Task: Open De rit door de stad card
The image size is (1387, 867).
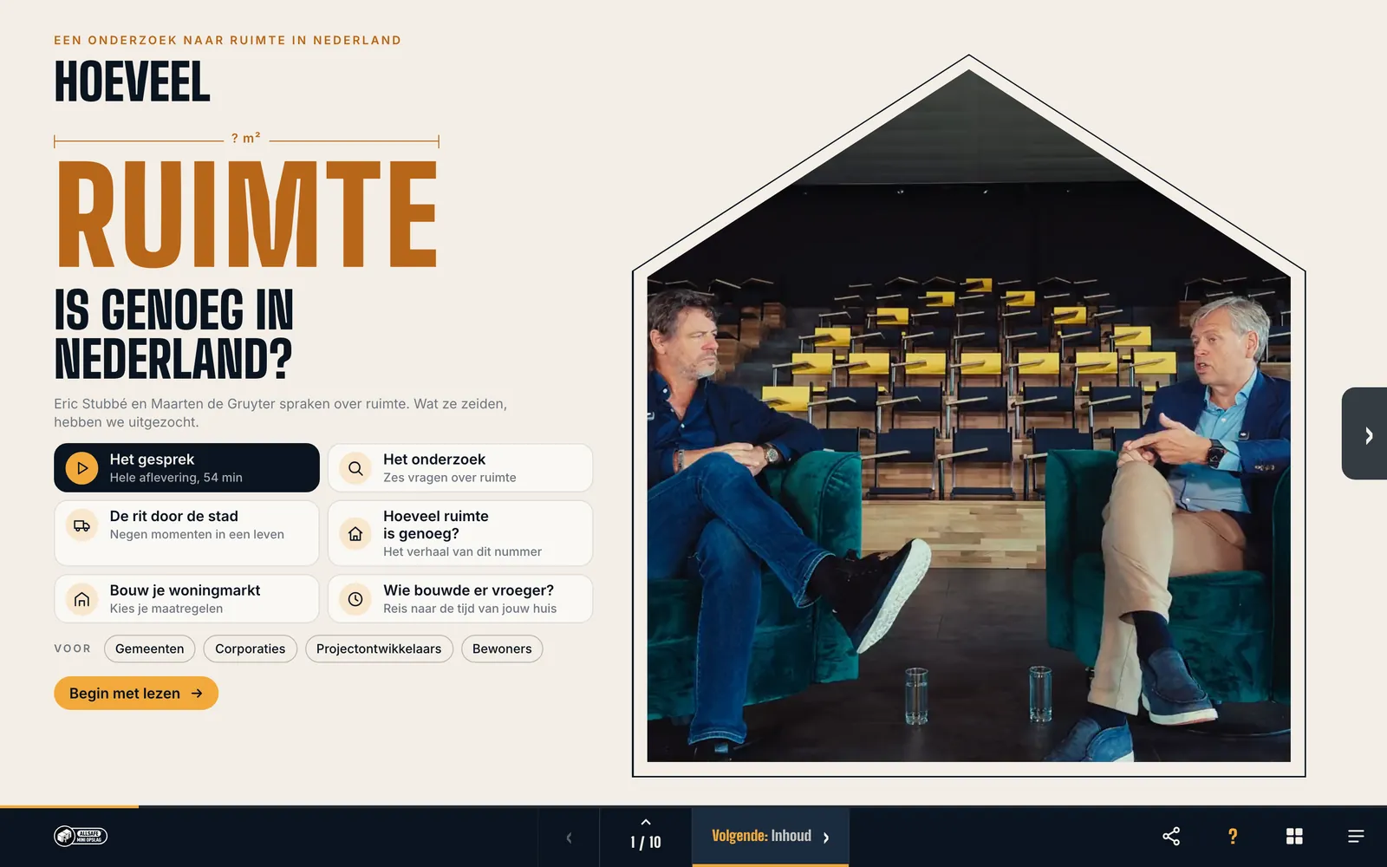Action: point(186,533)
